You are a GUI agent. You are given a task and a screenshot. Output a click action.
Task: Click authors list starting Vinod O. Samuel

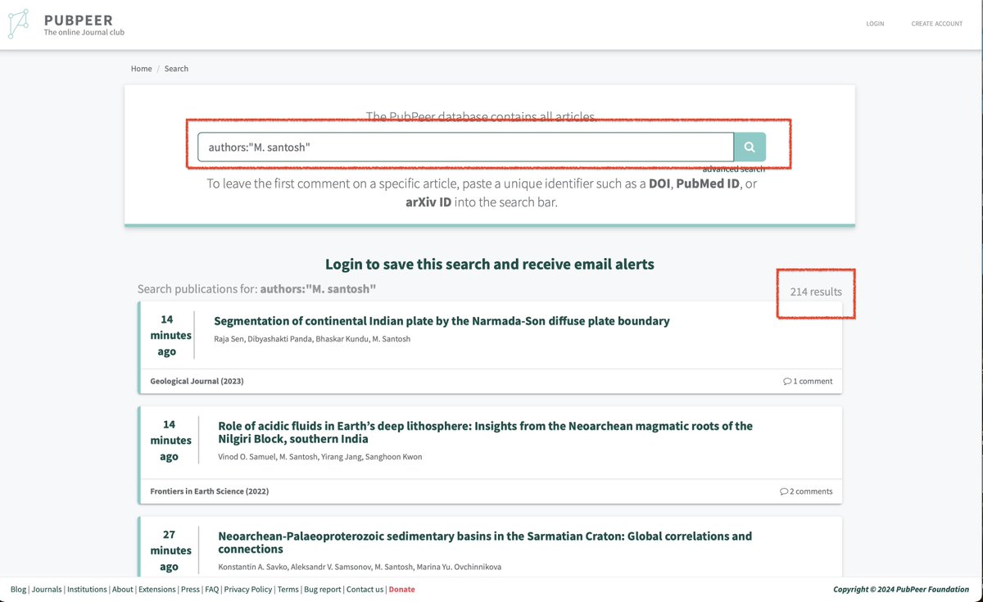click(x=320, y=456)
